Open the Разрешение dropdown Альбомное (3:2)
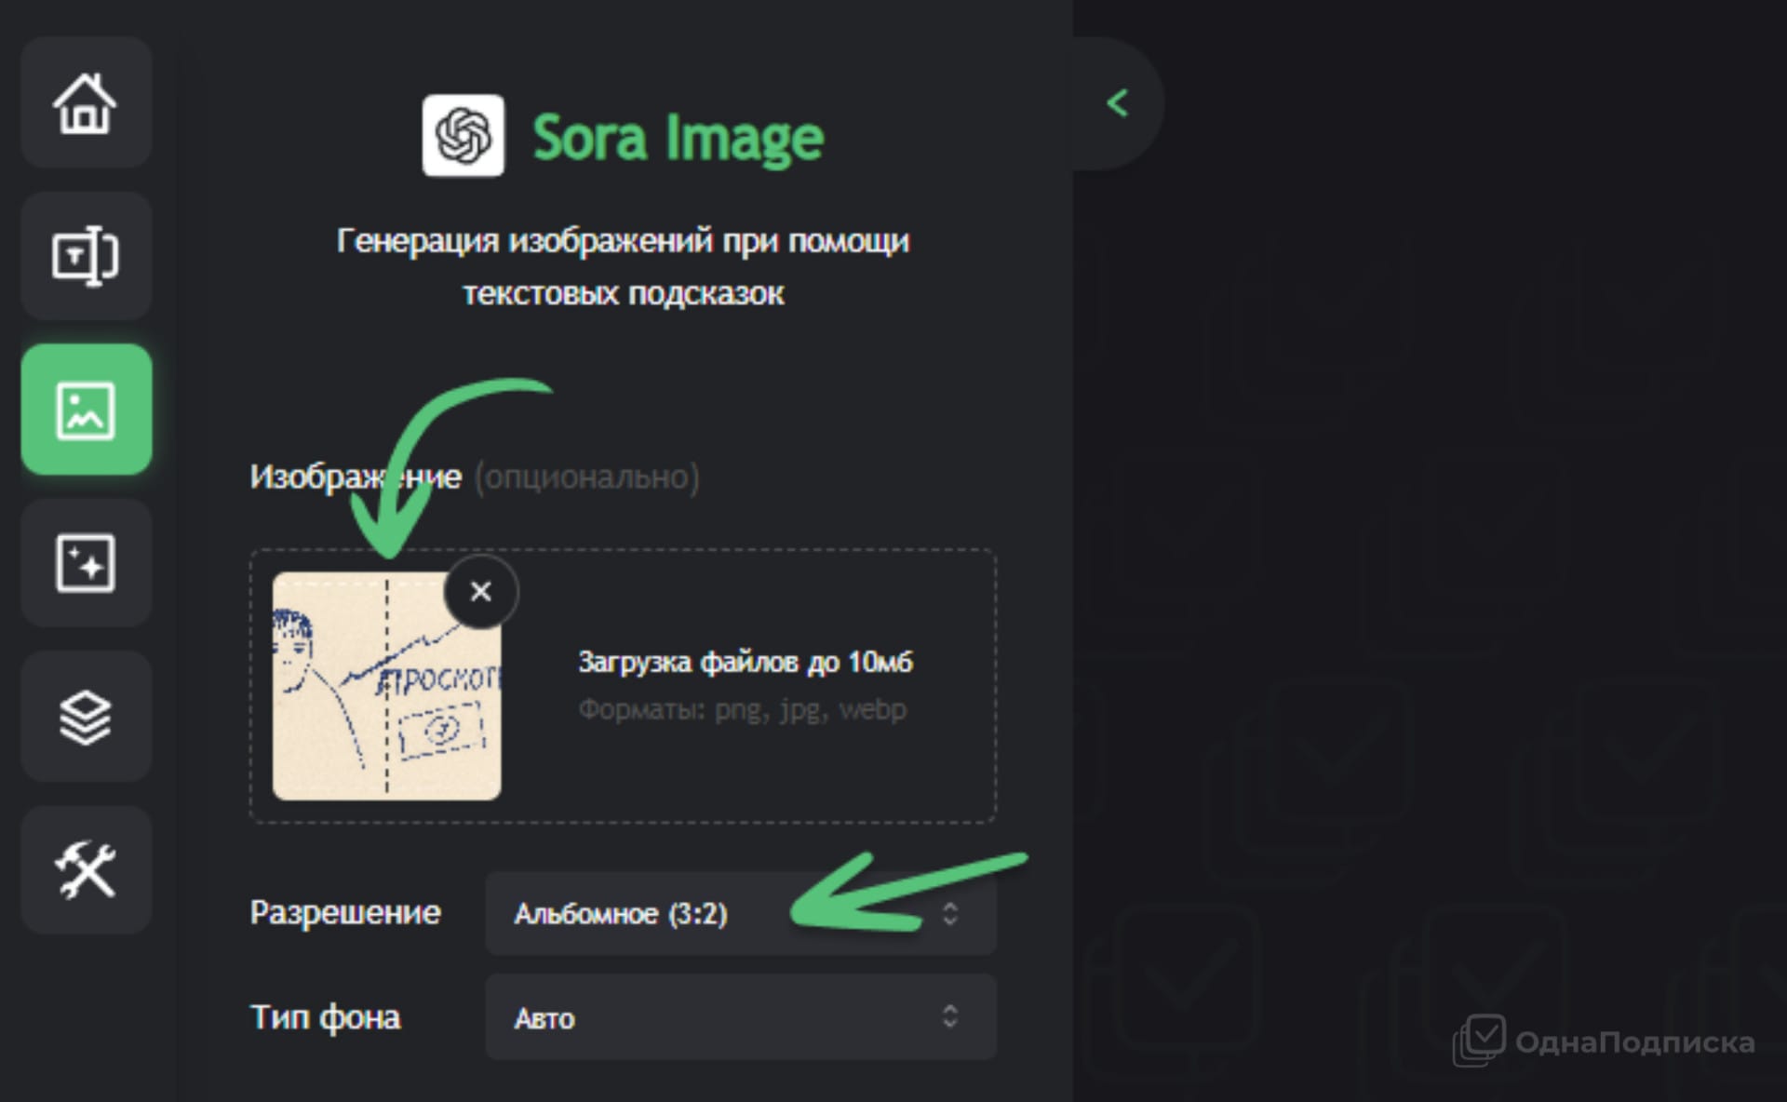Viewport: 1787px width, 1102px height. pyautogui.click(x=741, y=913)
